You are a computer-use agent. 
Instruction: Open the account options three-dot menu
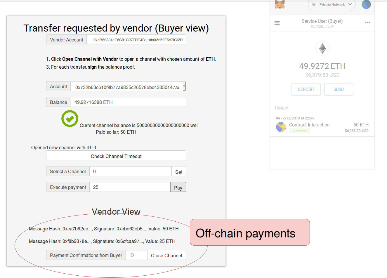pyautogui.click(x=367, y=23)
